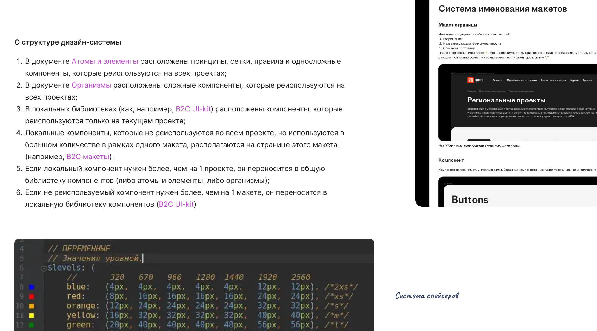Click the red color swatch in code gutter
The height and width of the screenshot is (331, 597).
click(x=31, y=296)
